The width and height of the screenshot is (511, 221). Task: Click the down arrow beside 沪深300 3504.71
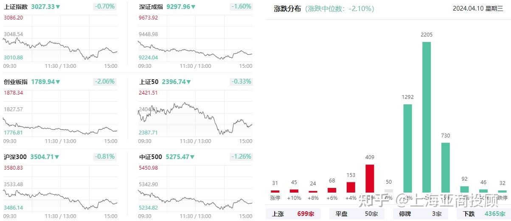coord(57,157)
